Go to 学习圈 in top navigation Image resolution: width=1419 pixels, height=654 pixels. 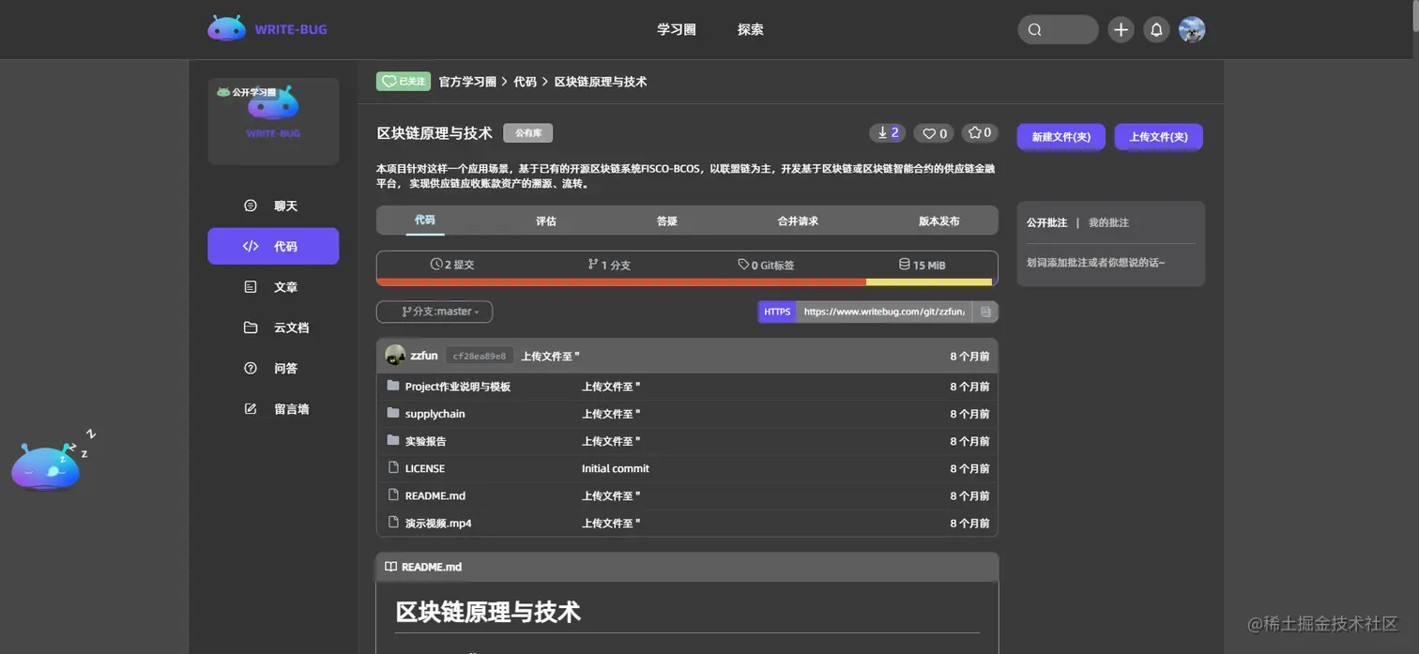point(677,30)
